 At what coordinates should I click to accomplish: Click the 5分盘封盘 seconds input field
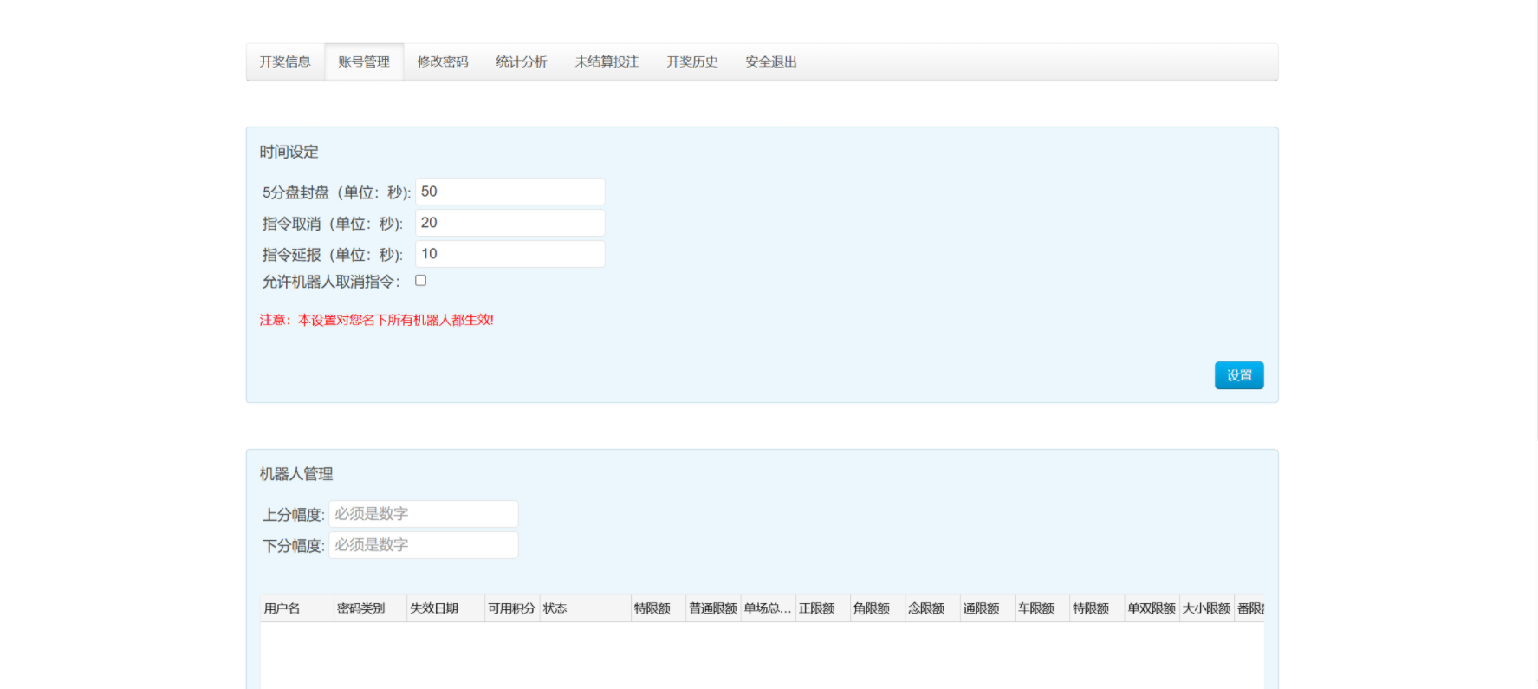(509, 192)
